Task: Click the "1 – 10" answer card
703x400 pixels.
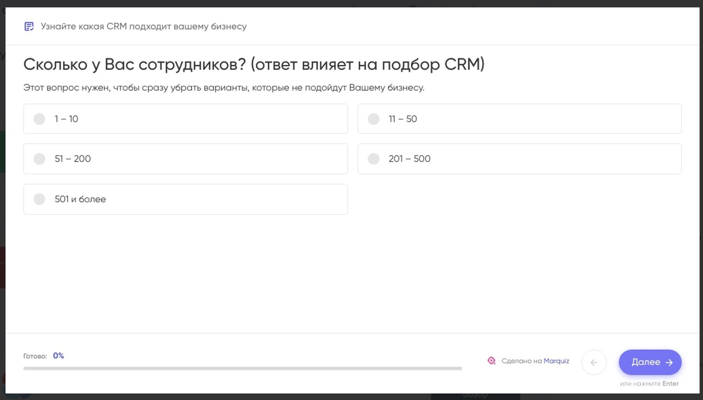Action: pos(185,119)
